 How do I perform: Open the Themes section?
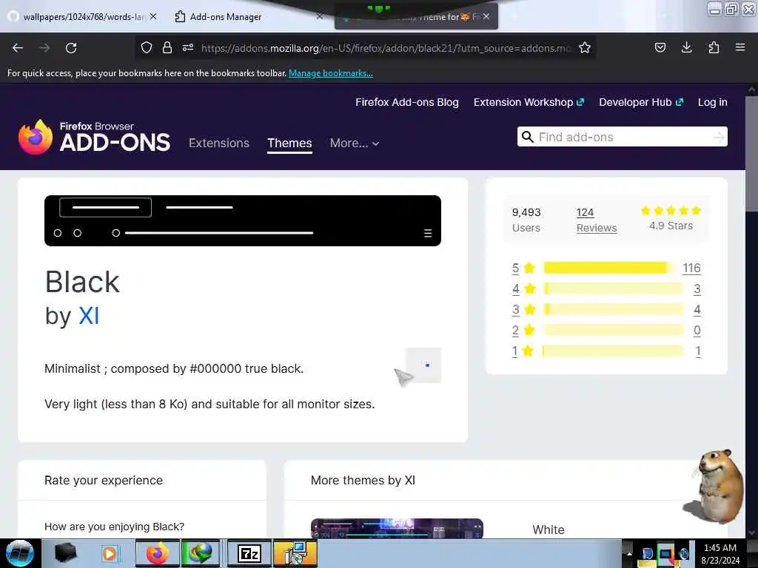point(289,143)
